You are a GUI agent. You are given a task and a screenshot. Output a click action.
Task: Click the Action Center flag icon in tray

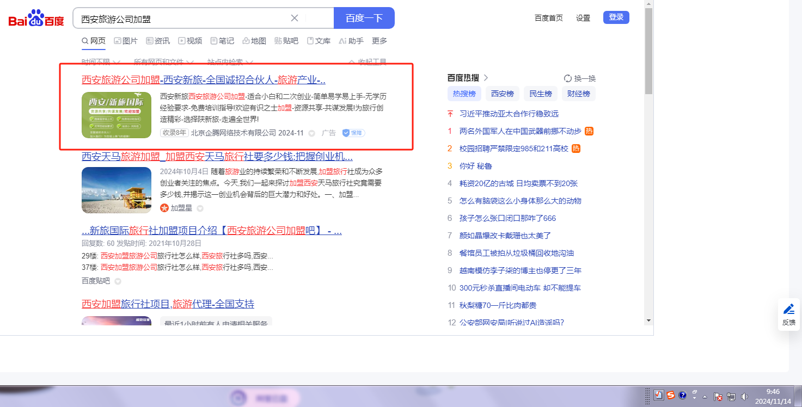pyautogui.click(x=718, y=397)
